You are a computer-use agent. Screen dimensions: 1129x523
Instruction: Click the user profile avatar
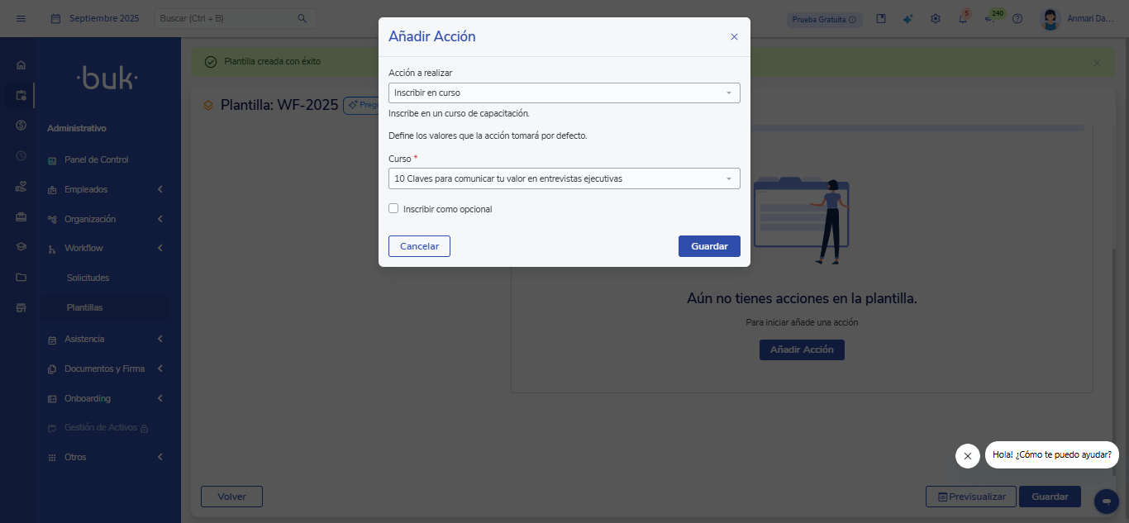[x=1050, y=18]
